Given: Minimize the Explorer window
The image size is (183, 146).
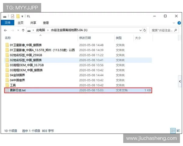Looking at the screenshot, I should [x=155, y=16].
